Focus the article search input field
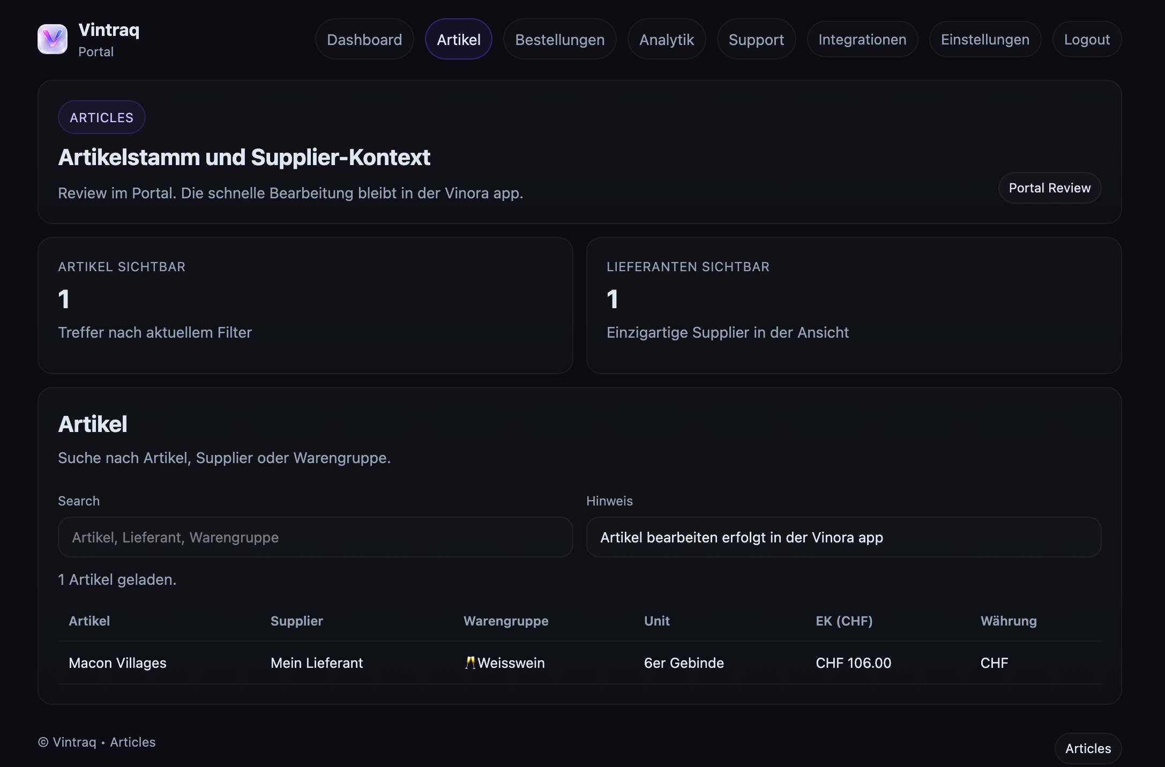Image resolution: width=1165 pixels, height=767 pixels. point(315,537)
